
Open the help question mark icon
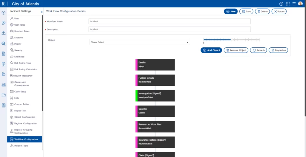click(281, 4)
